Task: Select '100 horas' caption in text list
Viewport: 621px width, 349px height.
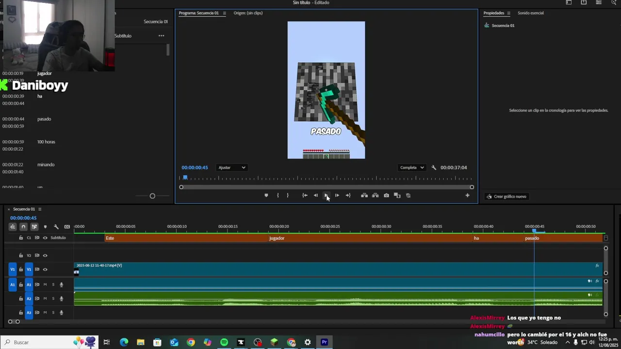Action: tap(46, 142)
